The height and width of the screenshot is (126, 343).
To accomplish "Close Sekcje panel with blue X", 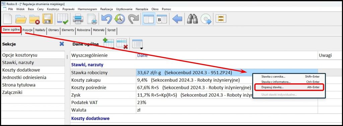I will tap(62, 44).
